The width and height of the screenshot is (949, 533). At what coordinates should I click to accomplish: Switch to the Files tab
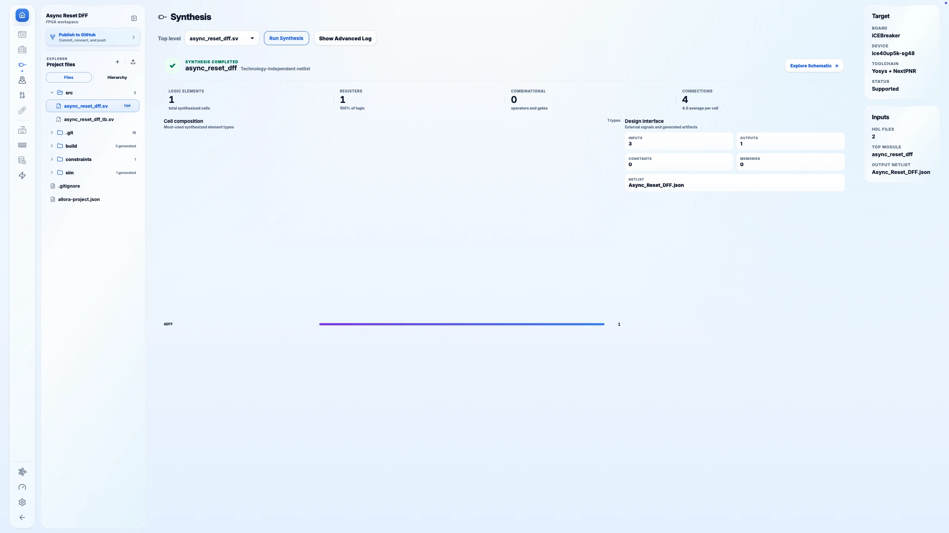coord(69,77)
